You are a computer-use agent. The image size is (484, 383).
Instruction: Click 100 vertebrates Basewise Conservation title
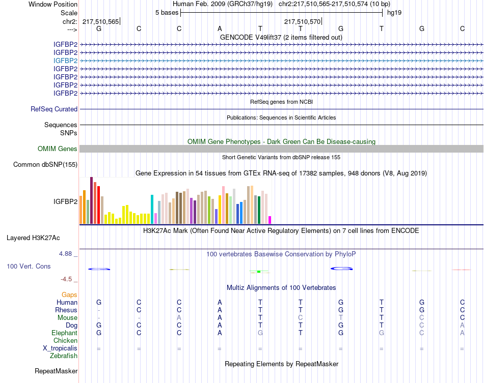click(x=281, y=254)
